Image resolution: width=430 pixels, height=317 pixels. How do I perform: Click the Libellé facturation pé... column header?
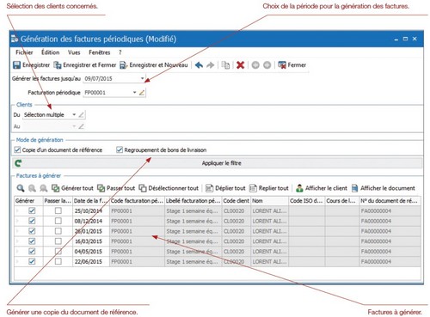tap(193, 201)
